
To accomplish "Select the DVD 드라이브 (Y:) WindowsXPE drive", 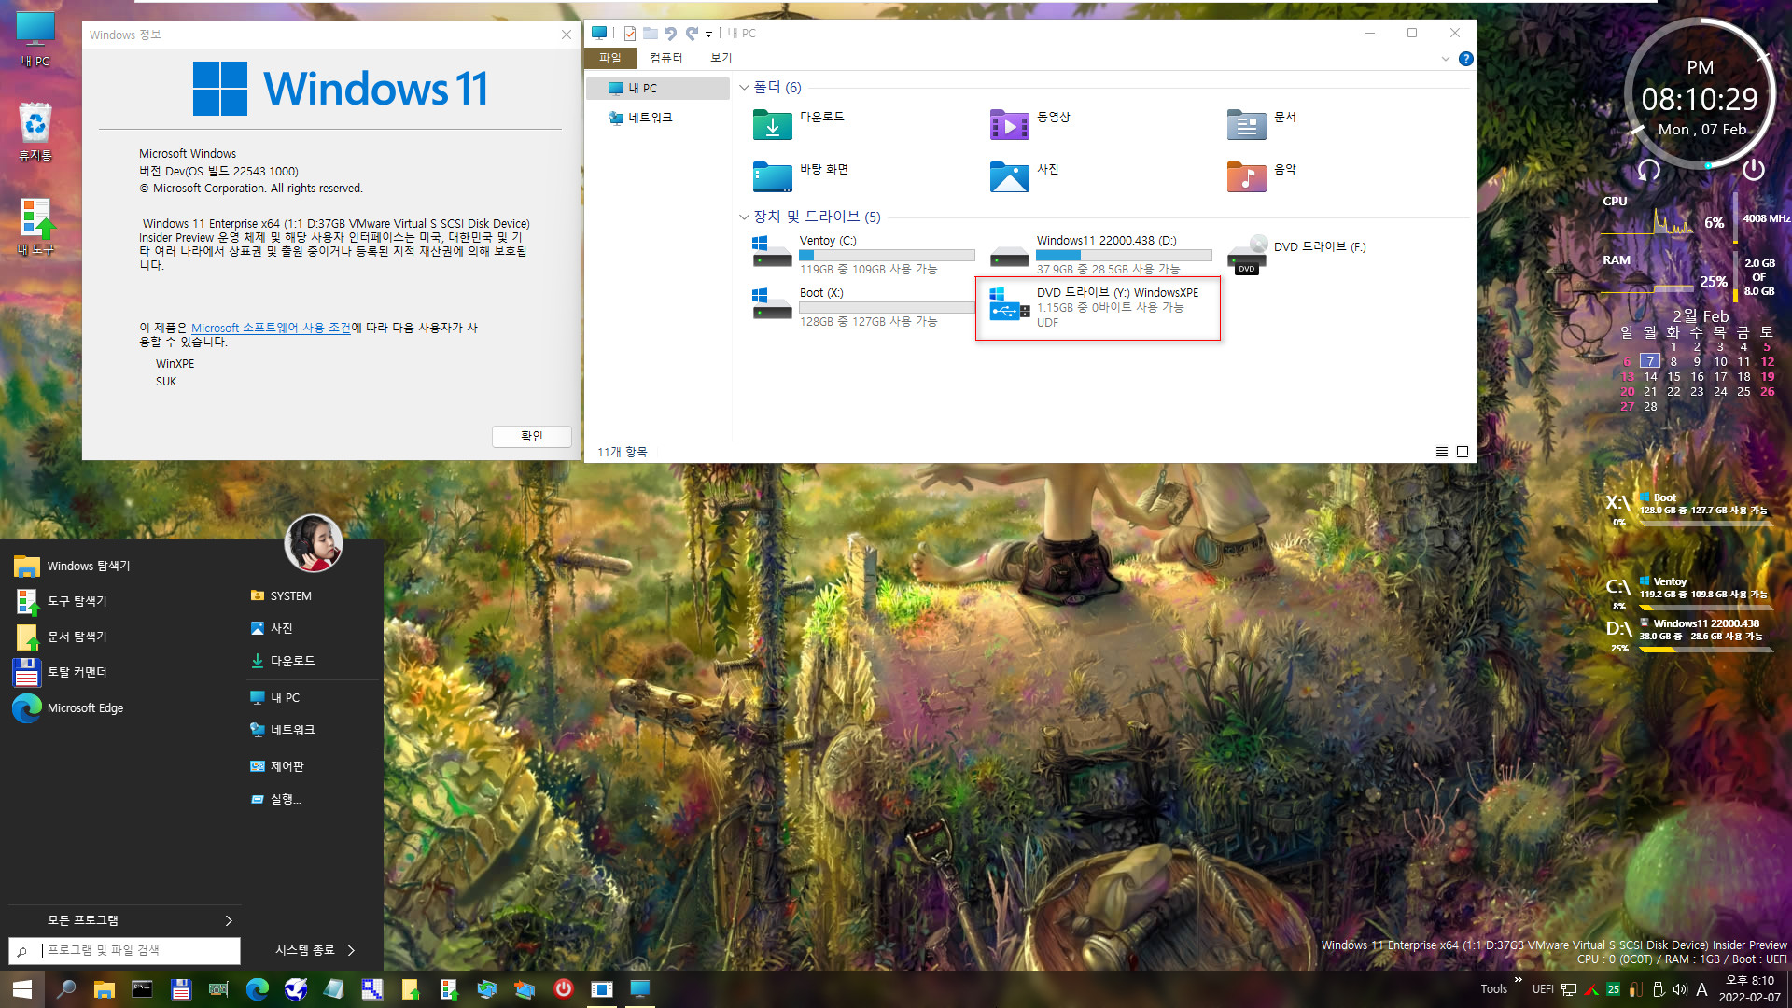I will tap(1098, 308).
